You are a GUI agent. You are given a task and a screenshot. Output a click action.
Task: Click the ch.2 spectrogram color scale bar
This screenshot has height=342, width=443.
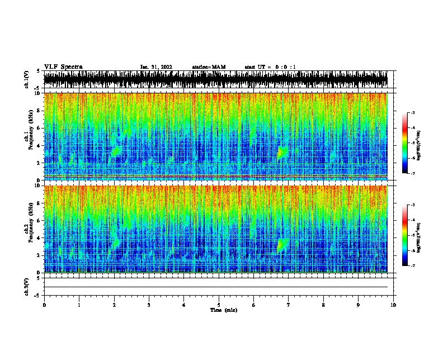[404, 235]
